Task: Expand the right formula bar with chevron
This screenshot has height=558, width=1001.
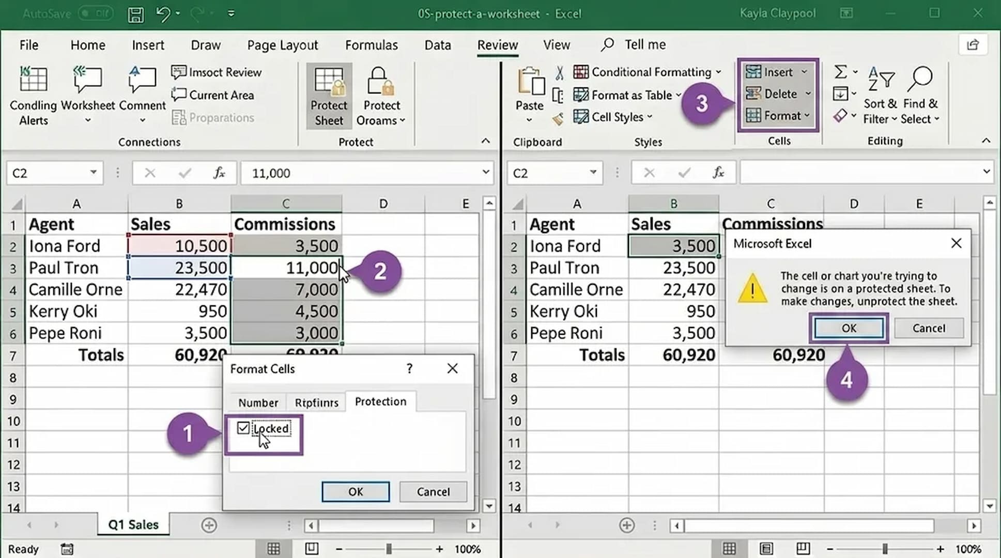Action: tap(986, 172)
